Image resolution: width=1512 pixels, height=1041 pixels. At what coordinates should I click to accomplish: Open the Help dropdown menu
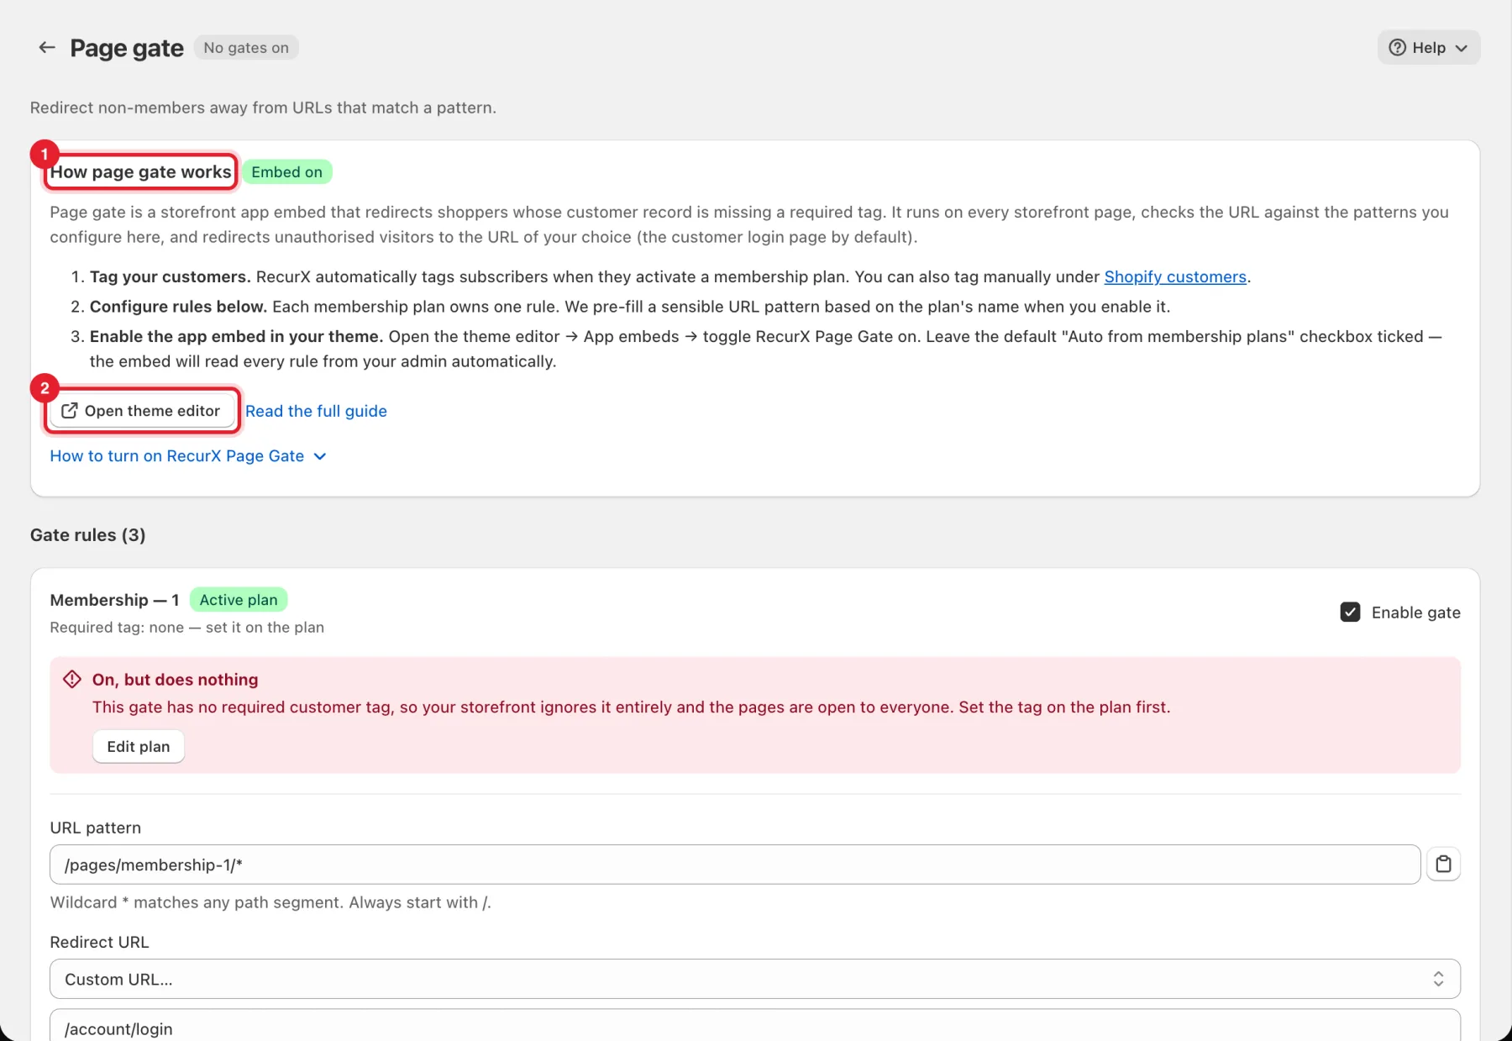(1428, 48)
